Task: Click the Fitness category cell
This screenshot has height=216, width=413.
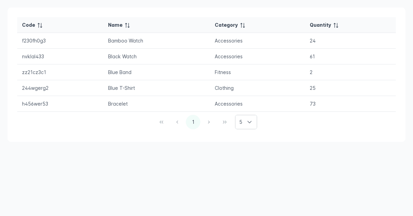Action: (223, 72)
